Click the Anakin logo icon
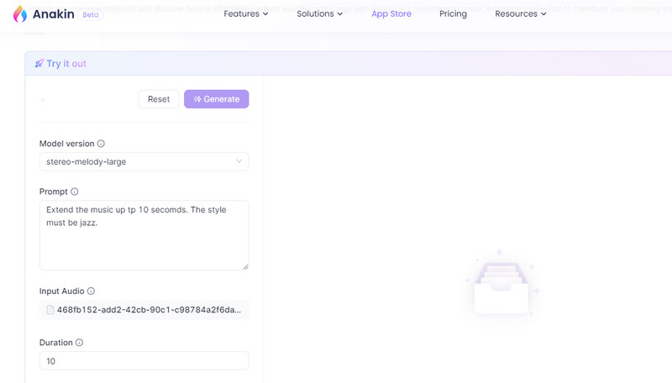The width and height of the screenshot is (672, 383). coord(21,14)
